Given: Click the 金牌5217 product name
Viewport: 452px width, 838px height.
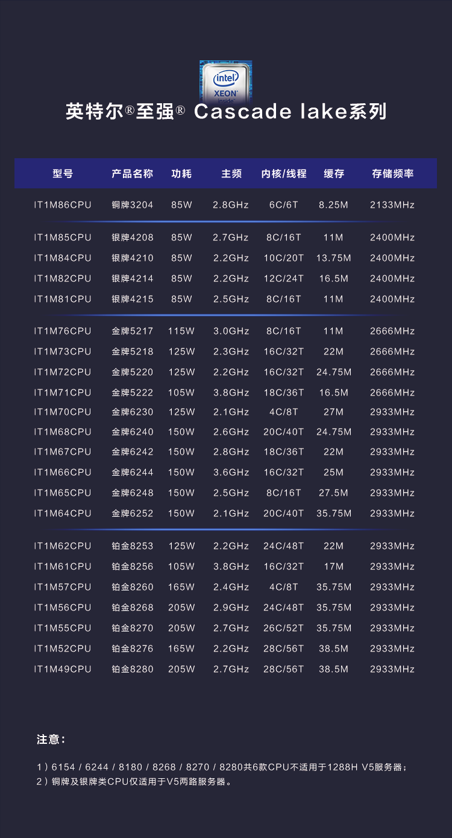Looking at the screenshot, I should click(x=133, y=331).
